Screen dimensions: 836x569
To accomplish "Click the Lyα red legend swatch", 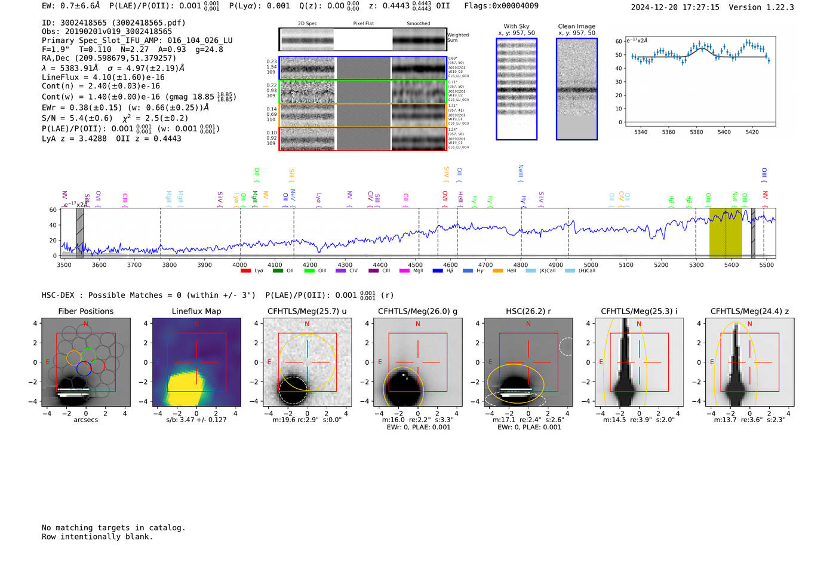I will click(245, 271).
